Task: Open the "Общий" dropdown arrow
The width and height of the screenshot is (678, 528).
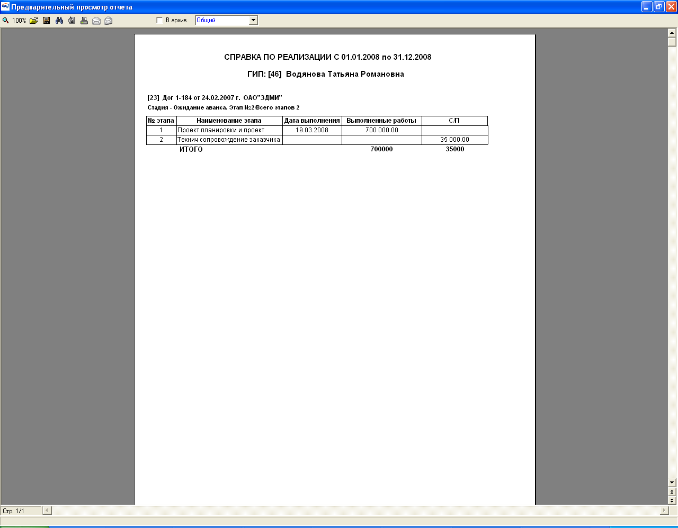Action: pyautogui.click(x=253, y=21)
